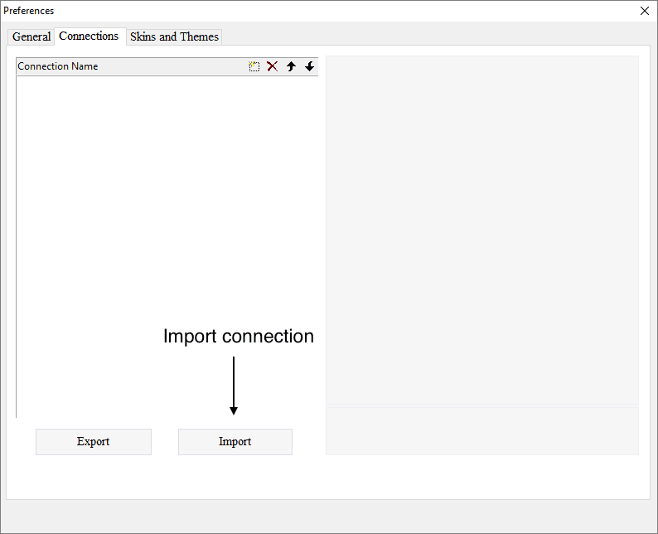Add a new connection with the new icon
The image size is (658, 534).
[254, 66]
